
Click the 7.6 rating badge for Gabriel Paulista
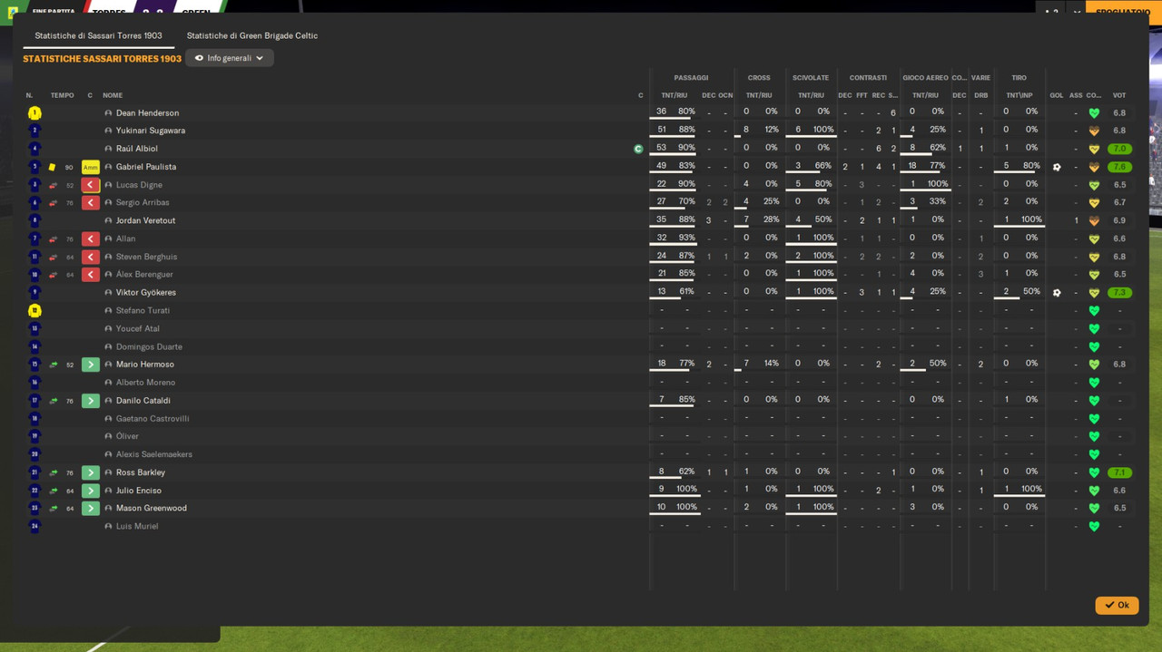click(1119, 167)
